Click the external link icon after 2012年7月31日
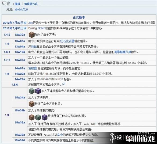 pyautogui.click(x=25, y=28)
